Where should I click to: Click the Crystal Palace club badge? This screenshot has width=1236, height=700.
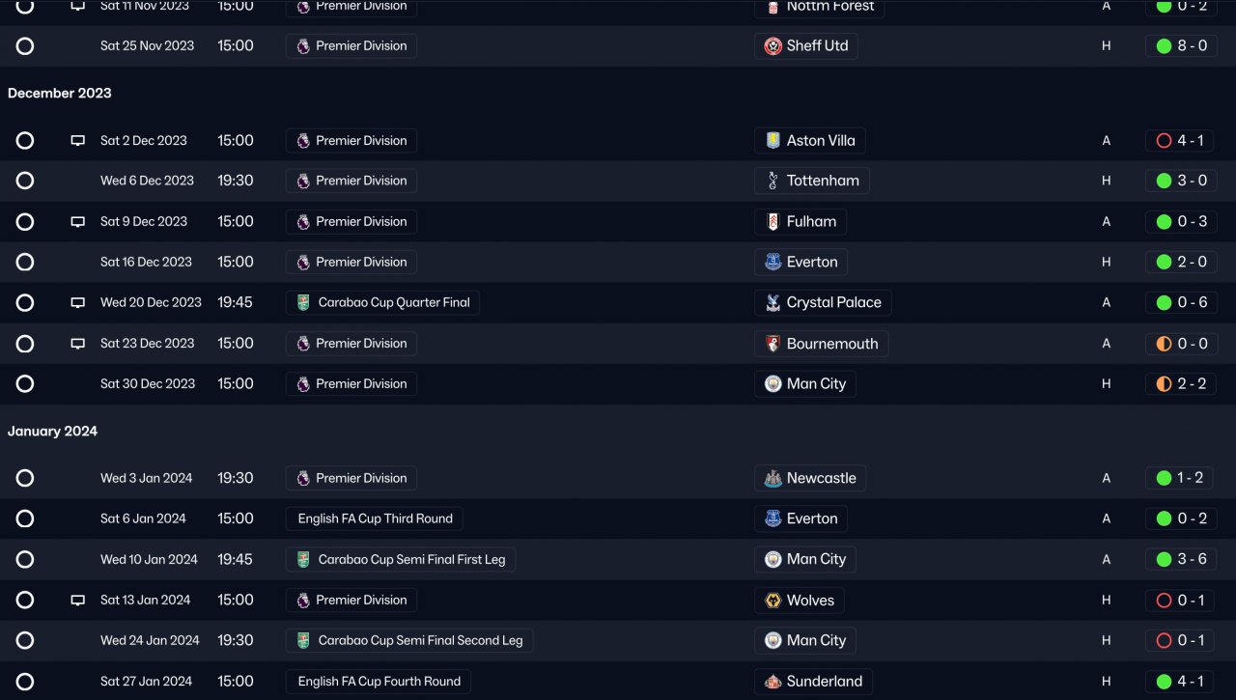coord(772,303)
